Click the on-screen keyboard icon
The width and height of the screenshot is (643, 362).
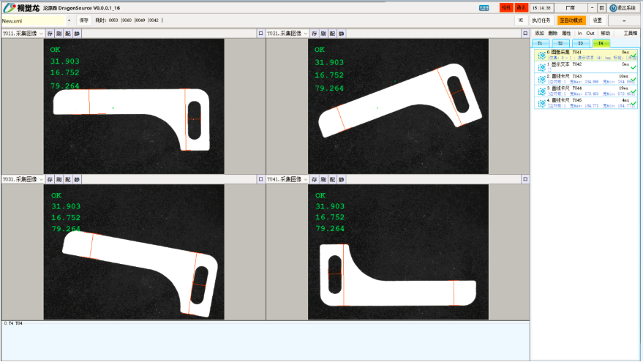click(x=484, y=8)
